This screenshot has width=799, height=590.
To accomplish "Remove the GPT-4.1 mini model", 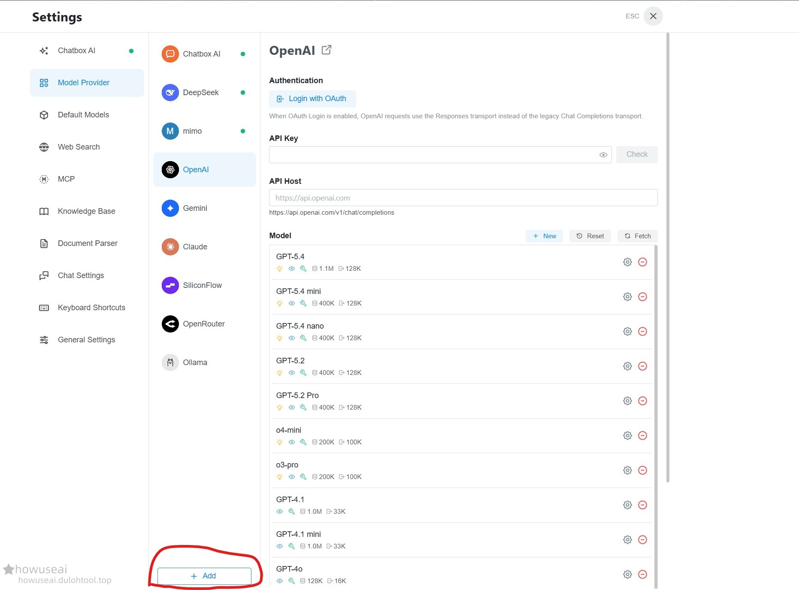I will coord(642,539).
